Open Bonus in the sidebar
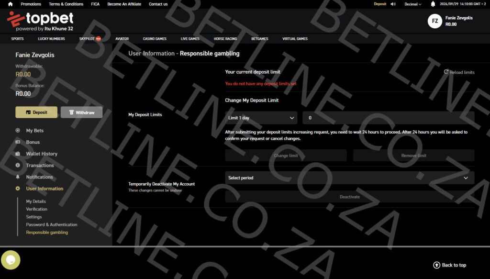This screenshot has width=490, height=279. click(33, 142)
